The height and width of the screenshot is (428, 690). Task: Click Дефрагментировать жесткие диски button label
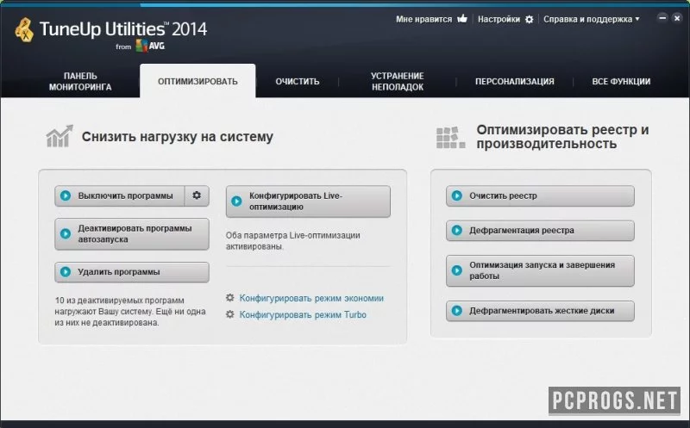542,311
